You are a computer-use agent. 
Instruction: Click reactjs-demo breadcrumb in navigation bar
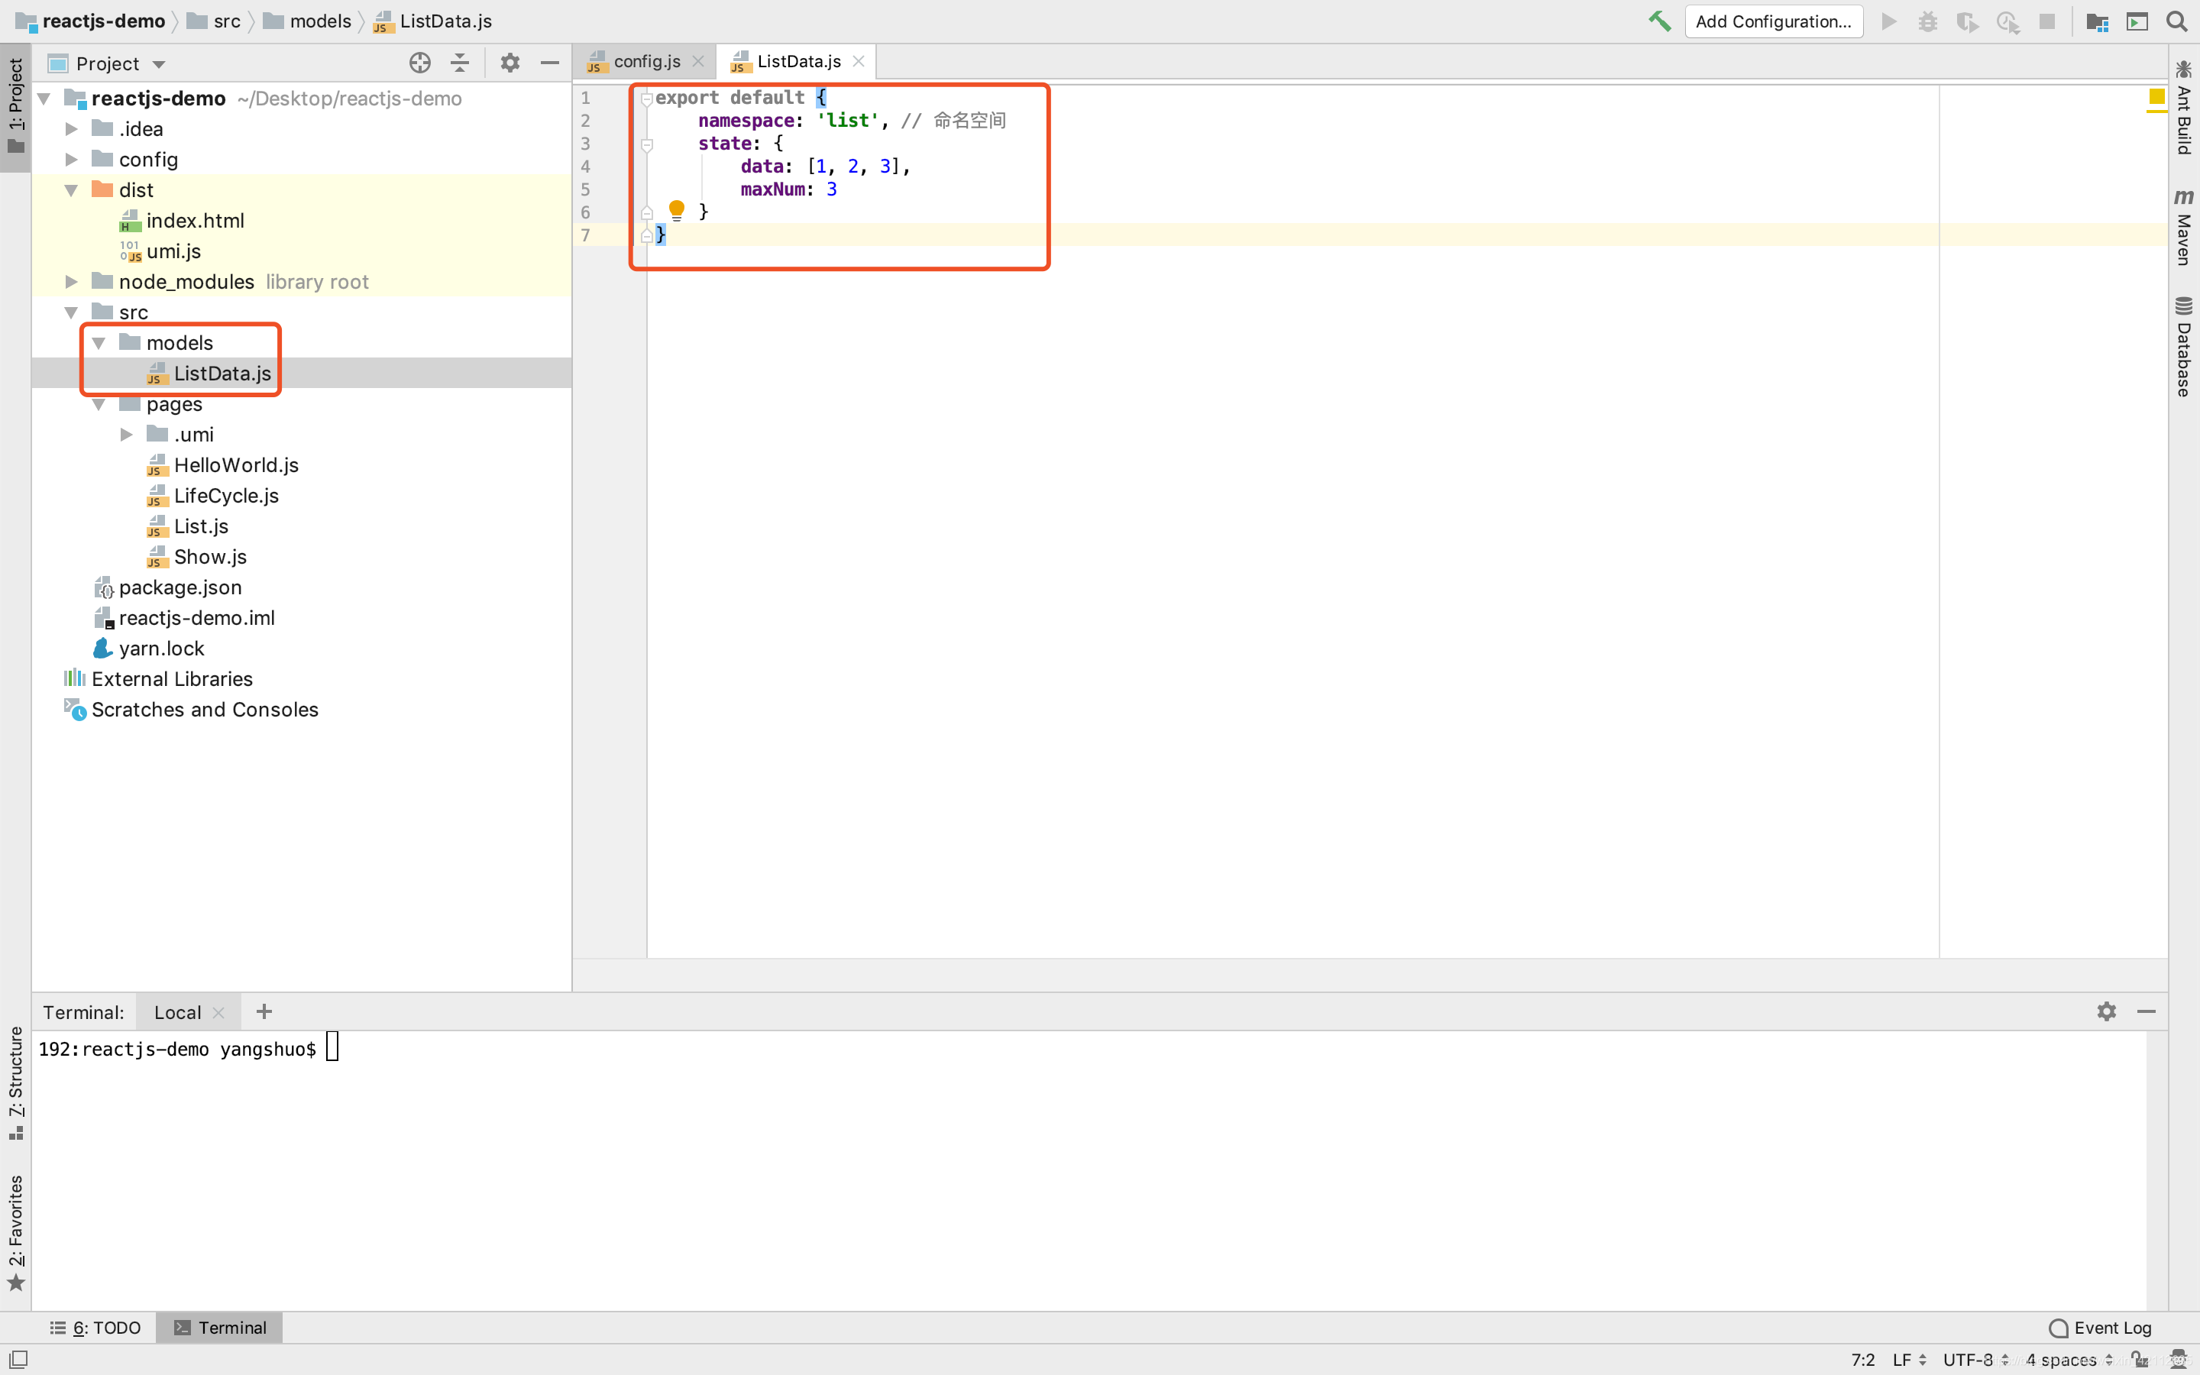point(90,21)
